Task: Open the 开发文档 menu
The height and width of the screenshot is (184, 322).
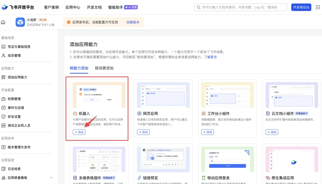Action: click(94, 7)
